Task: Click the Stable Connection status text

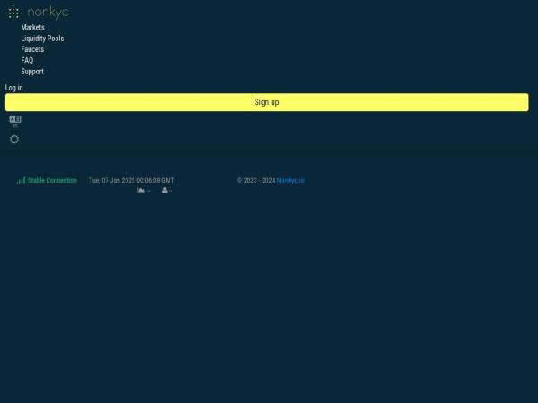Action: click(52, 180)
